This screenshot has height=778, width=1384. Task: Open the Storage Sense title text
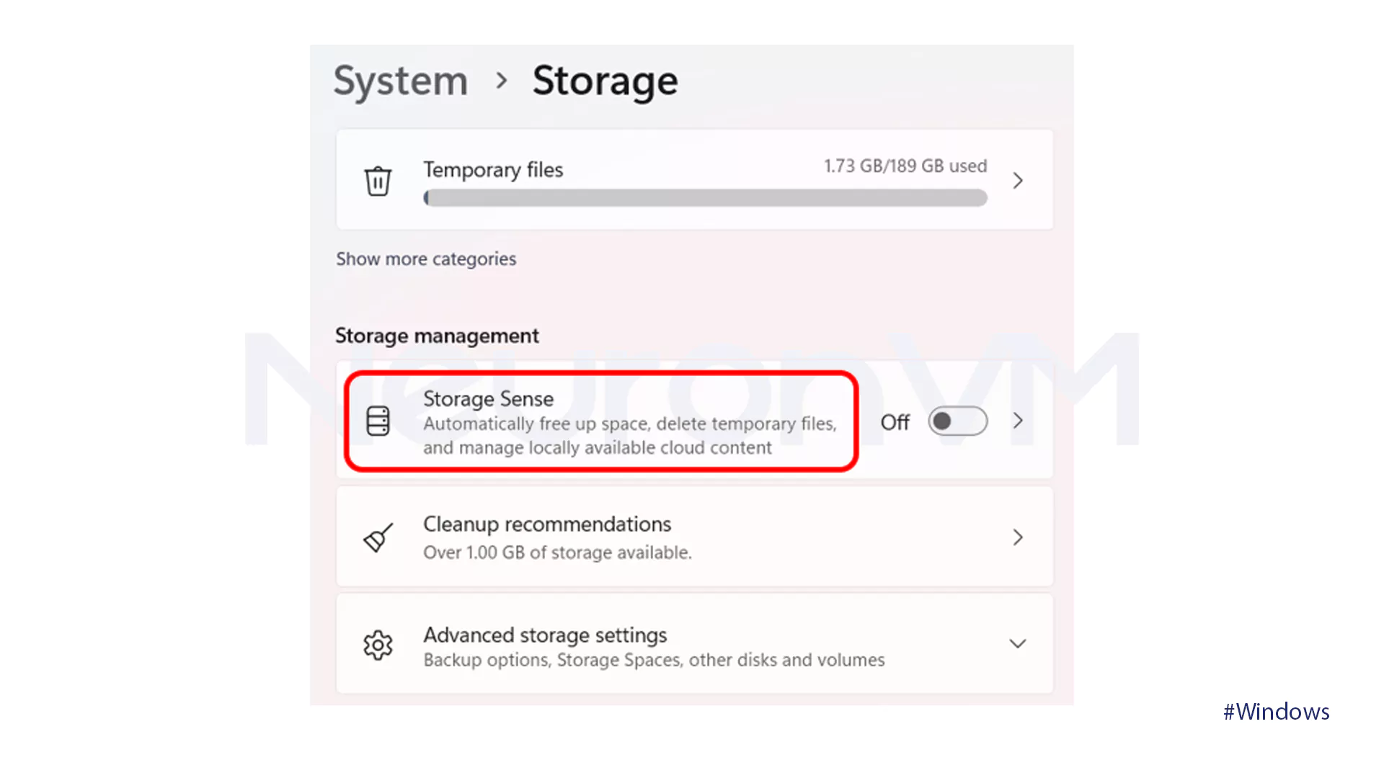coord(488,399)
